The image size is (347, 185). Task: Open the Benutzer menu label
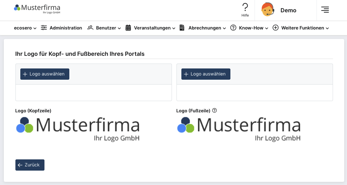coord(106,28)
